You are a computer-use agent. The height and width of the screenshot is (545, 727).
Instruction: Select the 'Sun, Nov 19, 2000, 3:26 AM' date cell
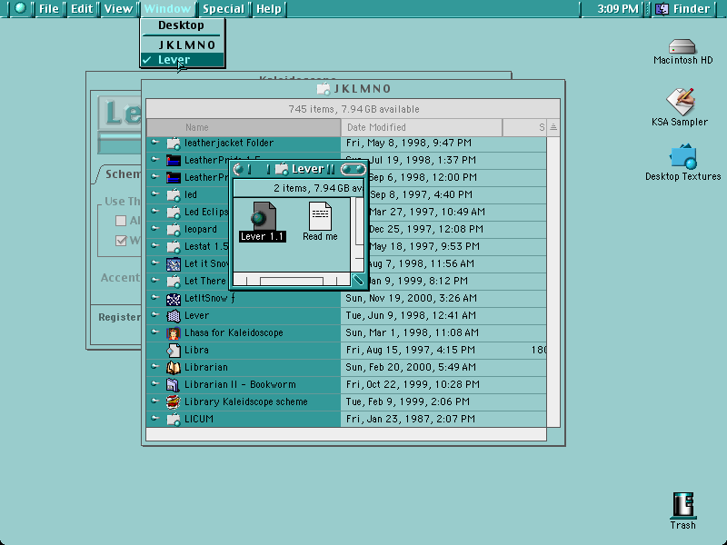(x=411, y=299)
